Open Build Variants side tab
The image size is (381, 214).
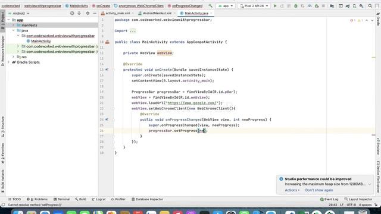coord(2,181)
